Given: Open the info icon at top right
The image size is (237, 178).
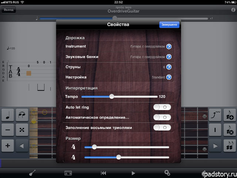Looking at the screenshot, I should tap(233, 10).
